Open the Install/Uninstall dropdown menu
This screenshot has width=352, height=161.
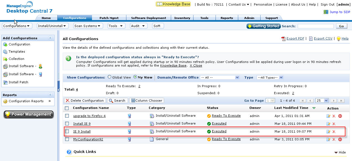[x=53, y=26]
